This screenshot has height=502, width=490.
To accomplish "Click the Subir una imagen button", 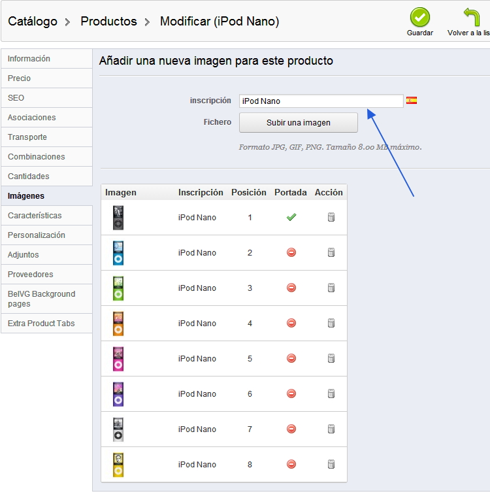I will (299, 123).
